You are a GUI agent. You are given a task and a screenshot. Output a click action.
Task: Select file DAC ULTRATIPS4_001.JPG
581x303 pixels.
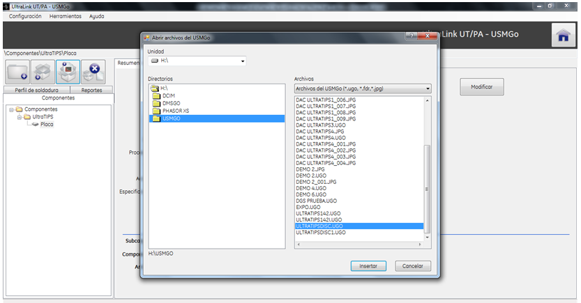pyautogui.click(x=326, y=144)
